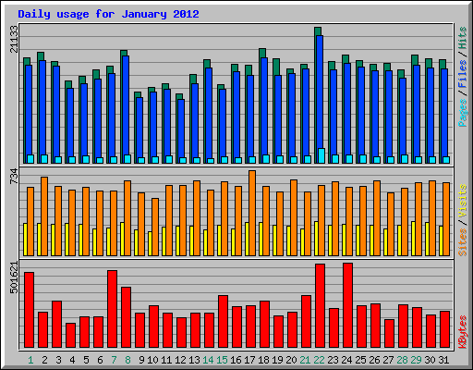Screen dimensions: 473x370
Task: Select green weekend day label 28
Action: 402,360
